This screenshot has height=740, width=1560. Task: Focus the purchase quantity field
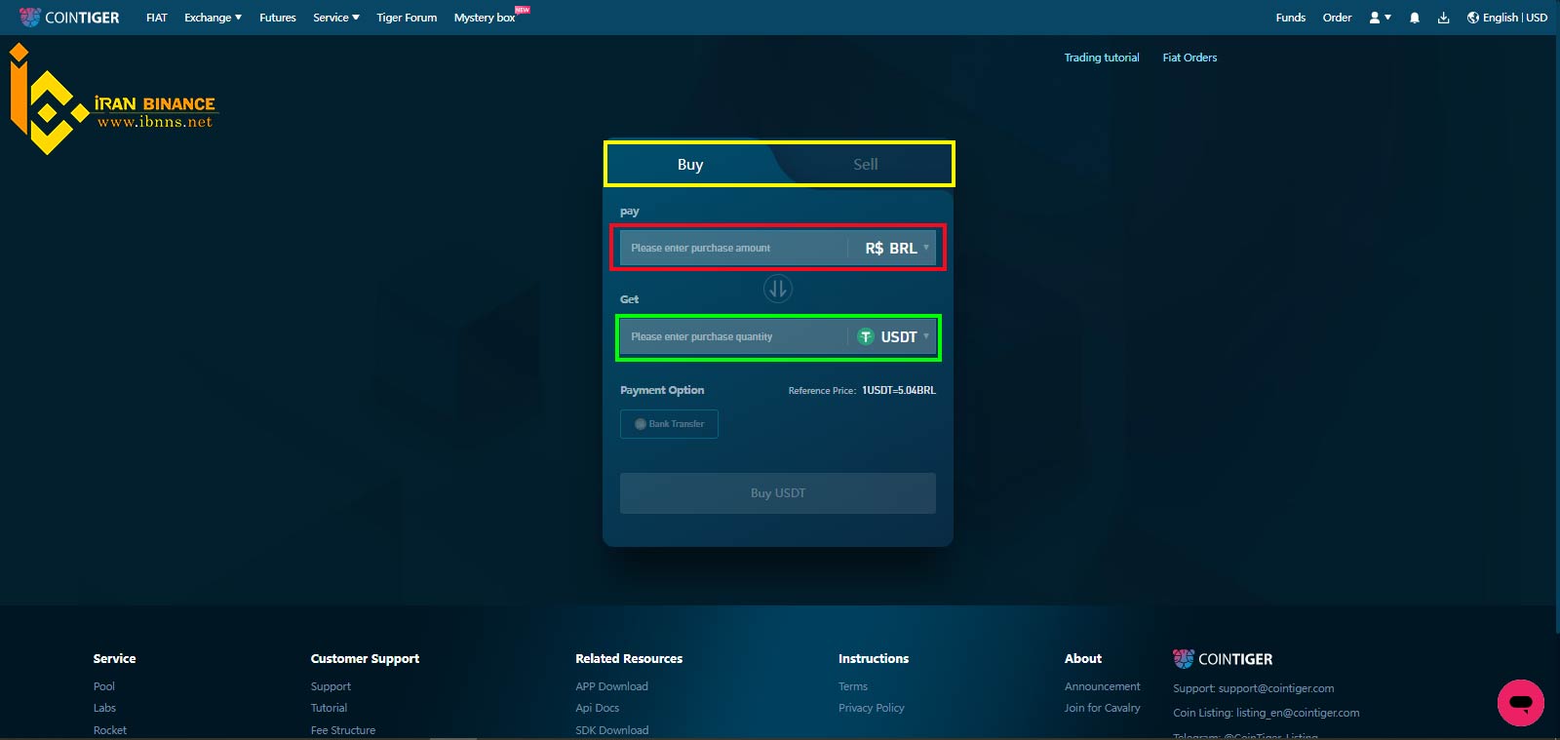point(733,336)
